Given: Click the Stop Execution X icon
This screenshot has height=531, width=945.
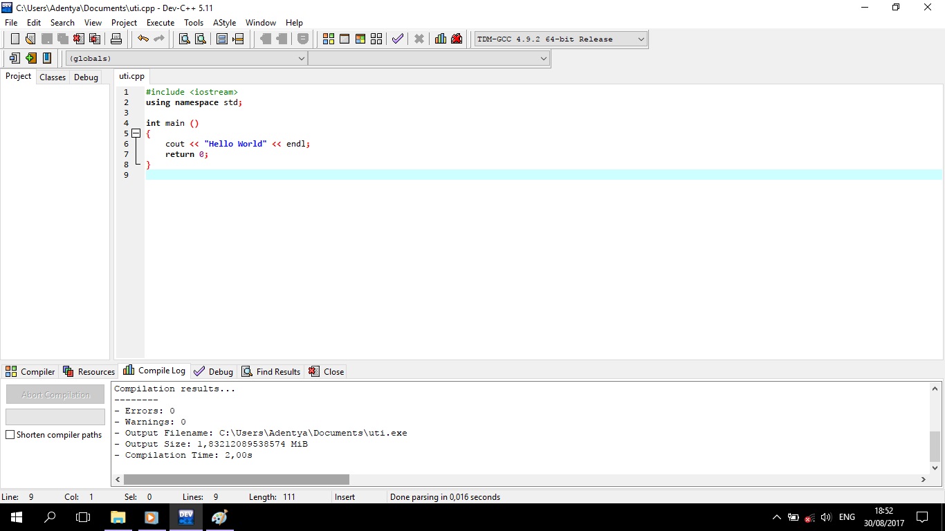Looking at the screenshot, I should coord(419,39).
